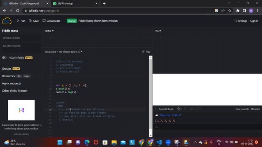Open Zoom from the taskbar
The image size is (262, 147).
pos(168,143)
